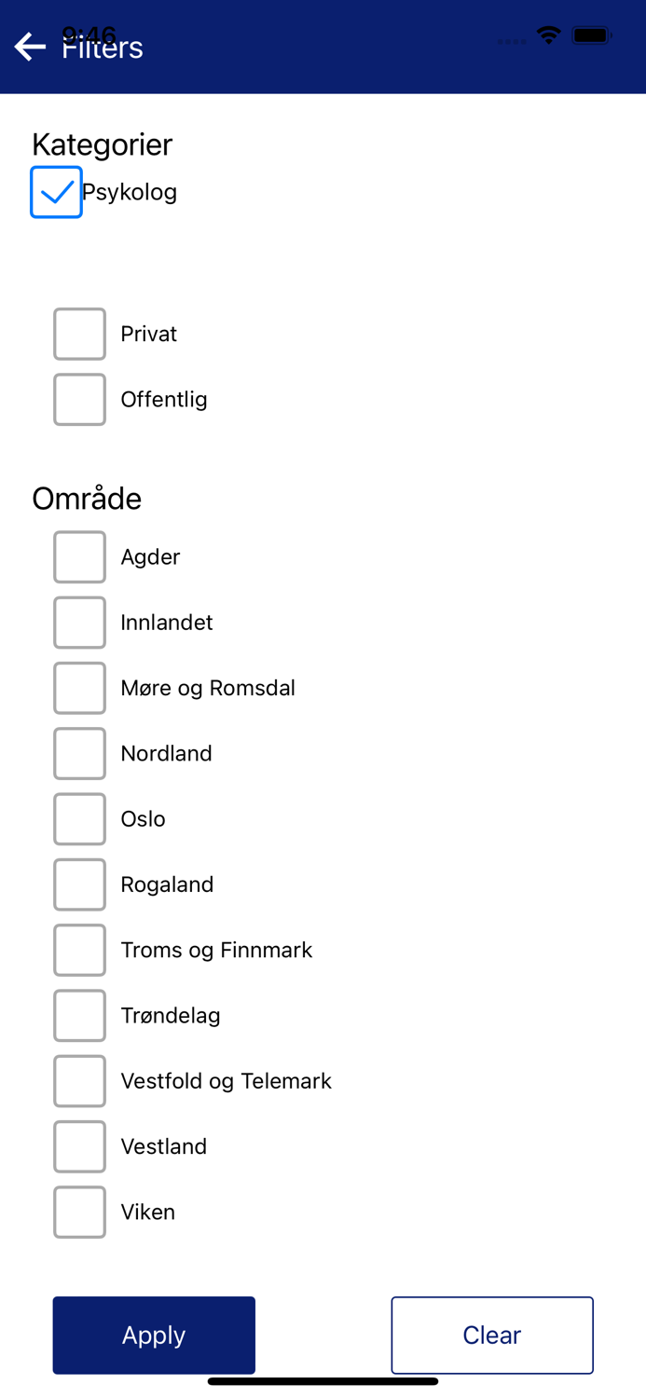Check Vestfold og Telemark in Område

(79, 1080)
